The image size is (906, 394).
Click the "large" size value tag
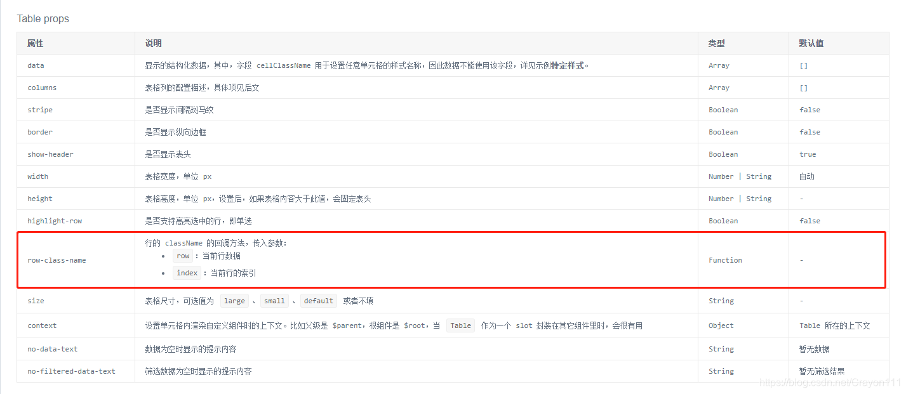234,300
